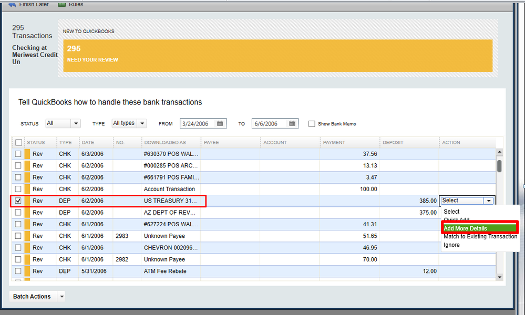The width and height of the screenshot is (525, 315).
Task: Expand the TYPE filter All types dropdown
Action: (142, 123)
